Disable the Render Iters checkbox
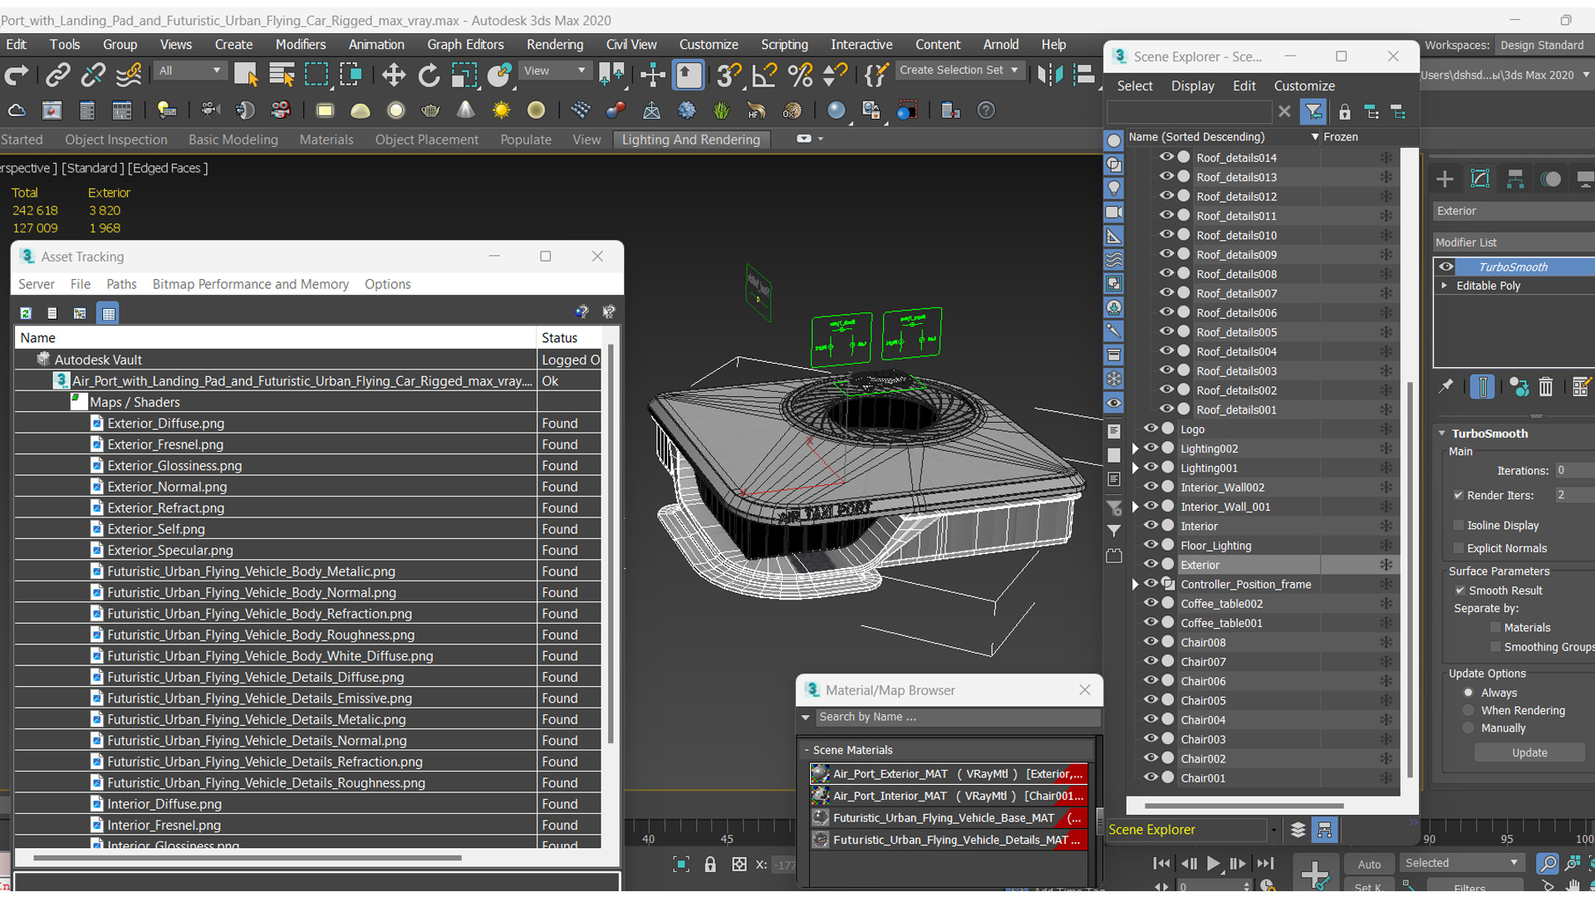Image resolution: width=1595 pixels, height=897 pixels. click(x=1459, y=495)
